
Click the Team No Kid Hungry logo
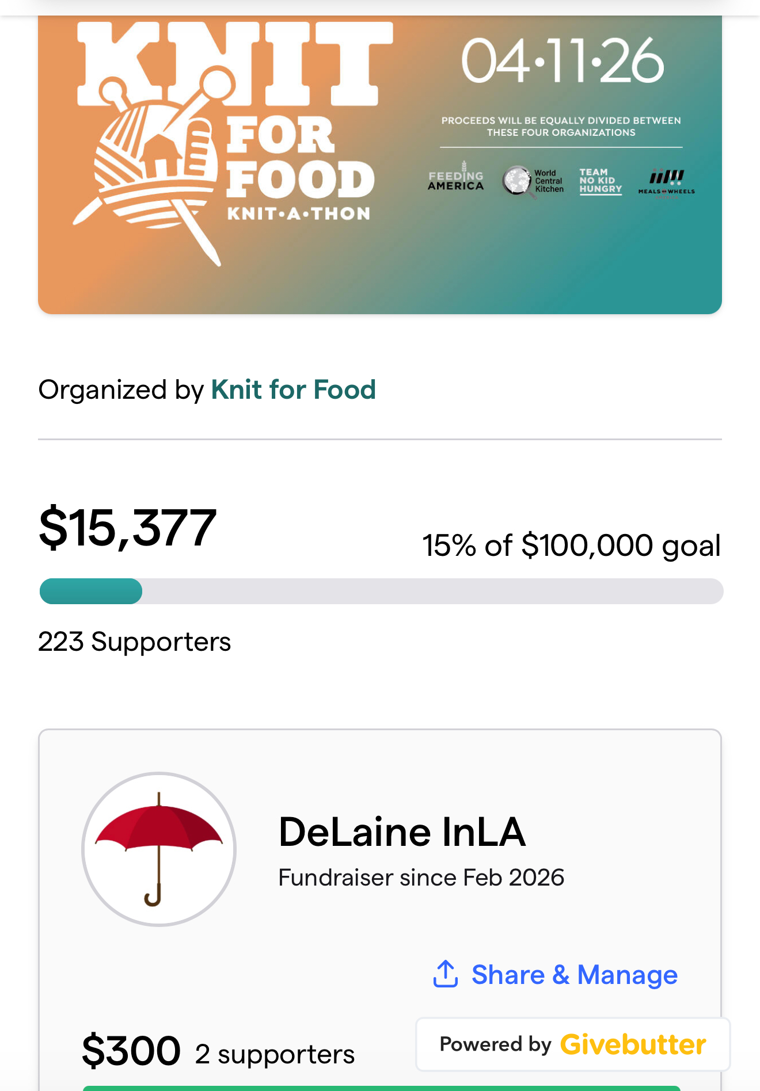(x=601, y=181)
